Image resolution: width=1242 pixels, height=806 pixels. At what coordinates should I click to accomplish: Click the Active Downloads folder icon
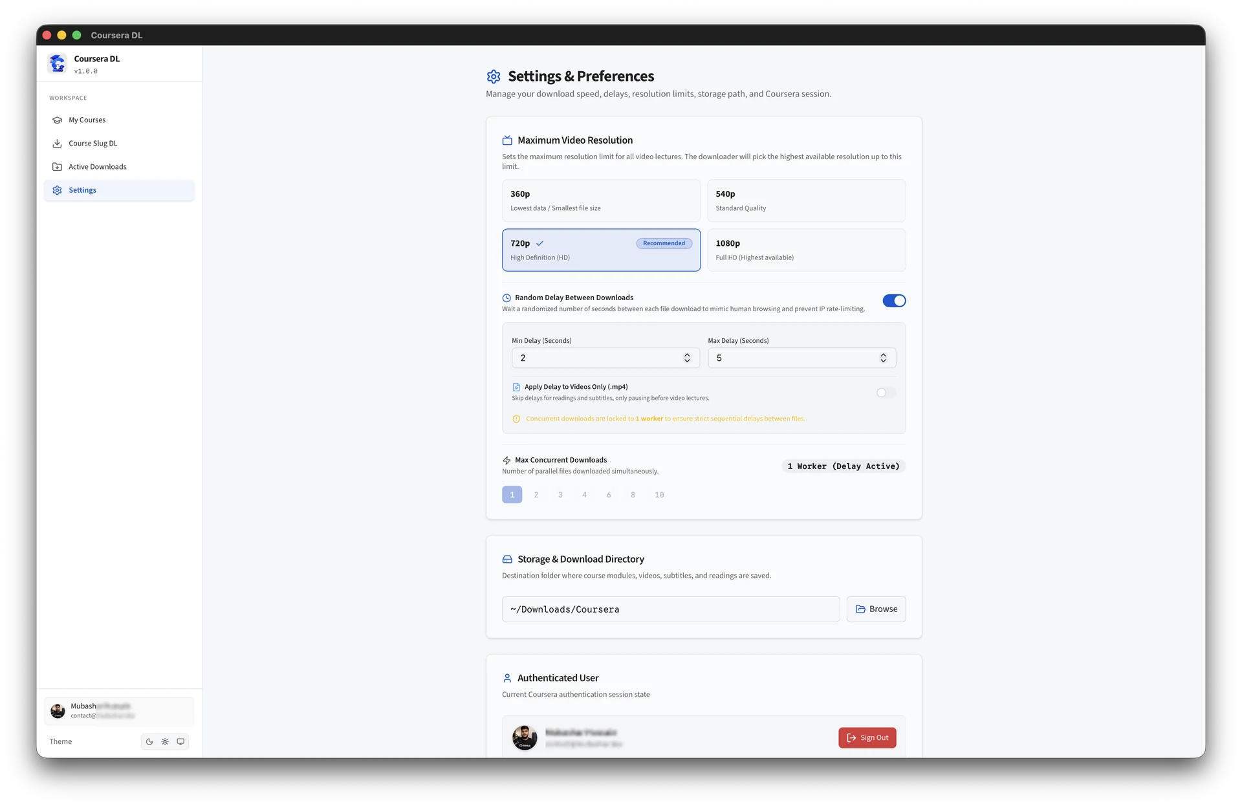[x=57, y=167]
